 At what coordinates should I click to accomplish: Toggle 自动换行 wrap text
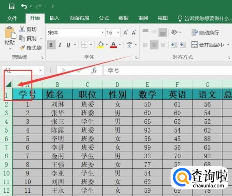pos(205,33)
